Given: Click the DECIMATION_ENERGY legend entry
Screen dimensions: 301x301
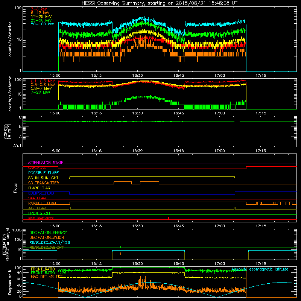Looking at the screenshot, I should [x=48, y=233].
